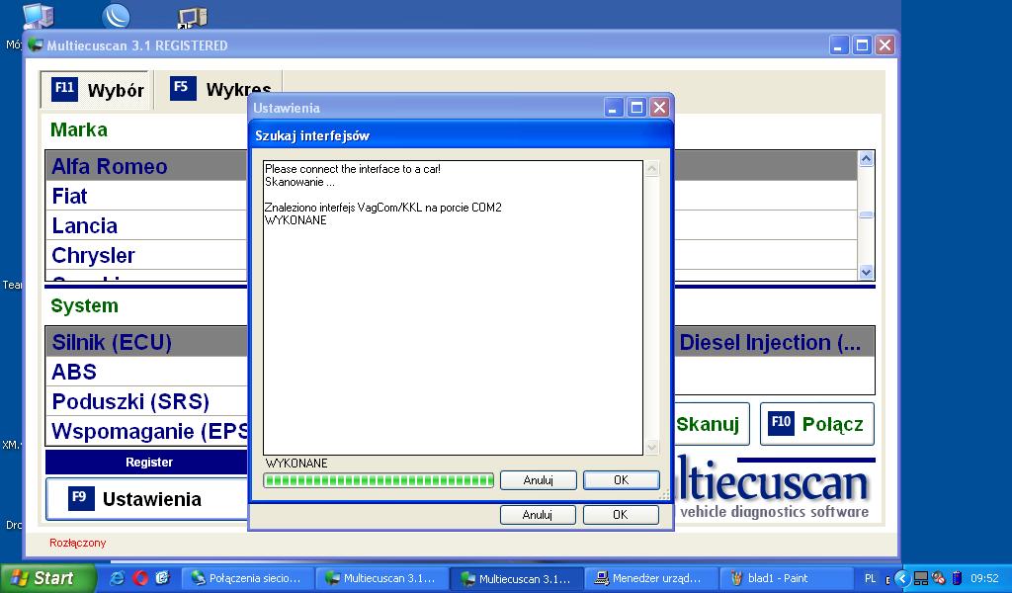Screen dimensions: 1012x593
Task: Select Alfa Romeo in the Marka list
Action: click(146, 166)
